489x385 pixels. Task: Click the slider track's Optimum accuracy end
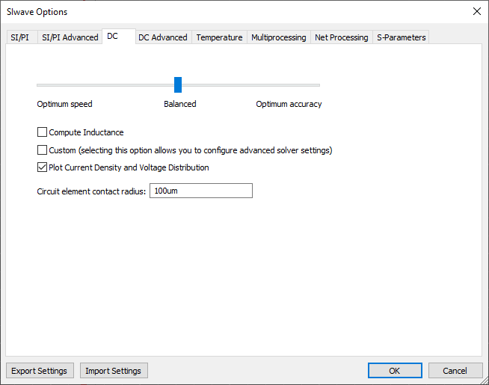point(318,85)
